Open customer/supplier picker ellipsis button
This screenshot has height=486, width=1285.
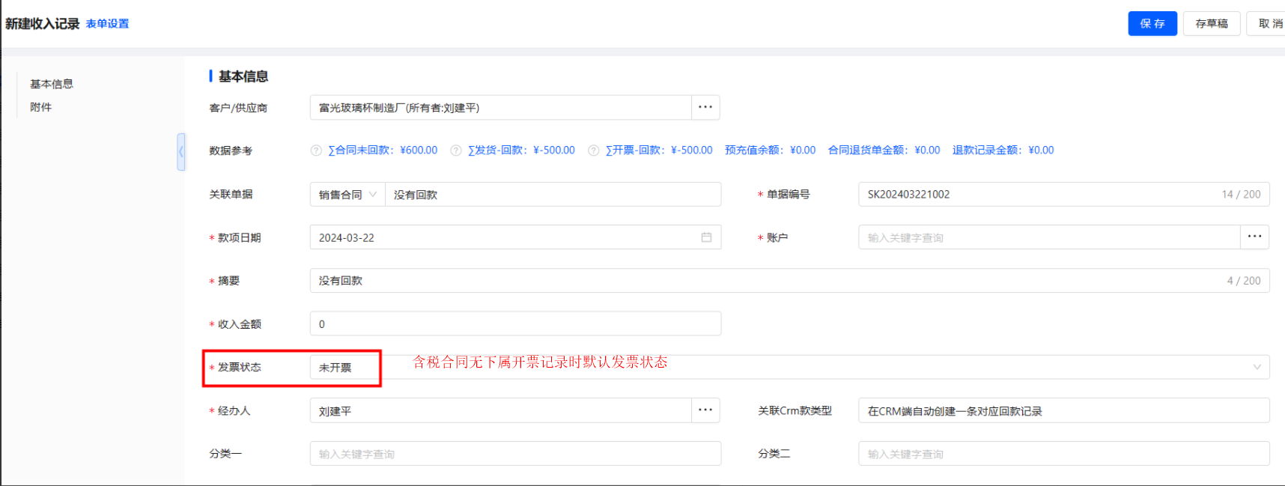(705, 107)
